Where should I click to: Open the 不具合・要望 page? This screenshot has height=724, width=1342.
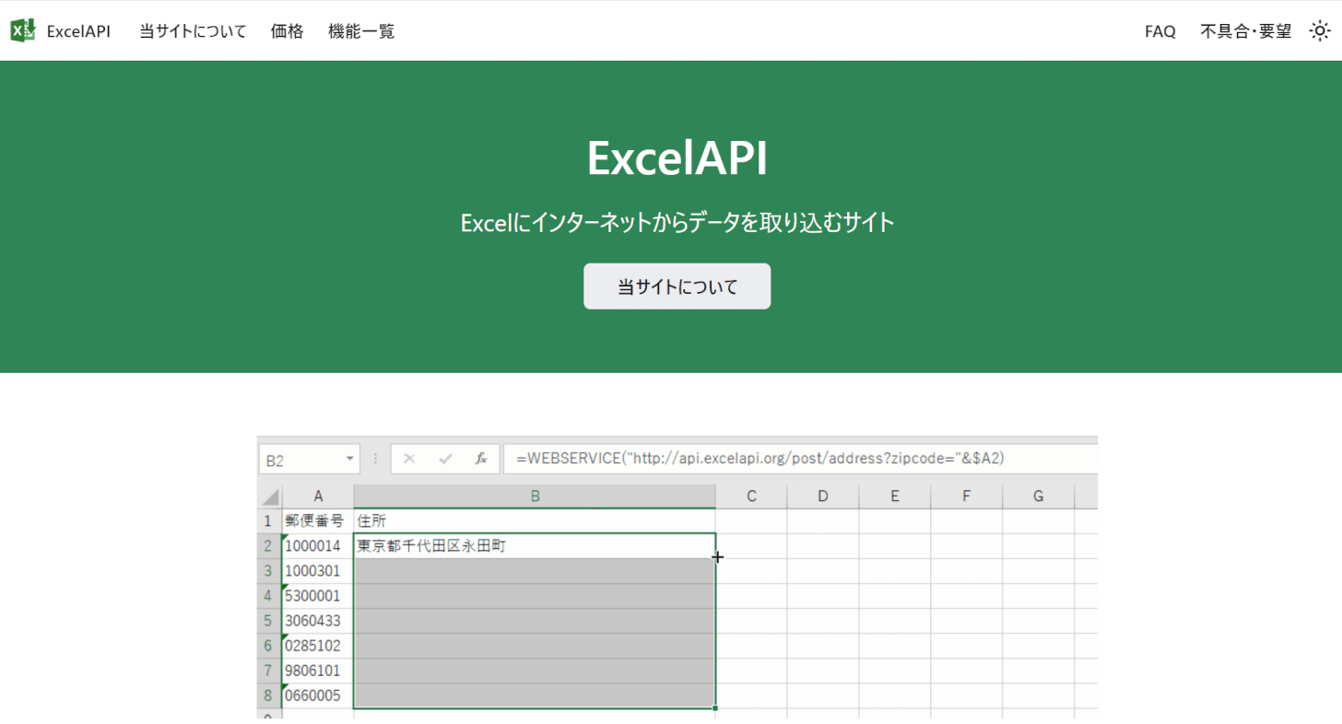click(1246, 31)
